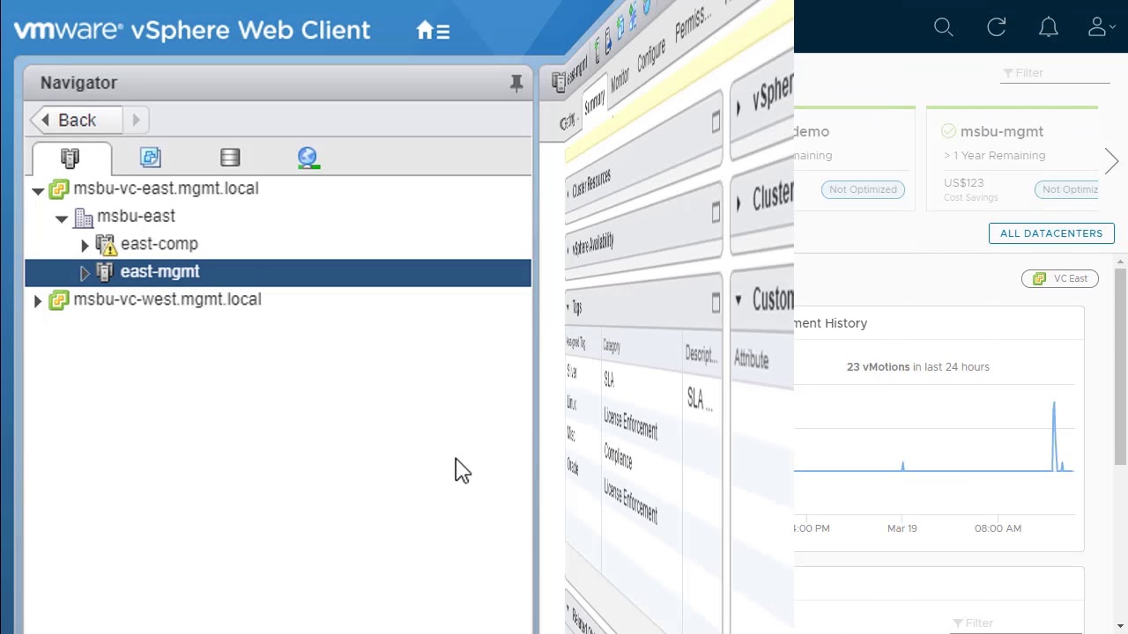1128x634 pixels.
Task: Click the ALL DATACENTERS button
Action: point(1050,233)
